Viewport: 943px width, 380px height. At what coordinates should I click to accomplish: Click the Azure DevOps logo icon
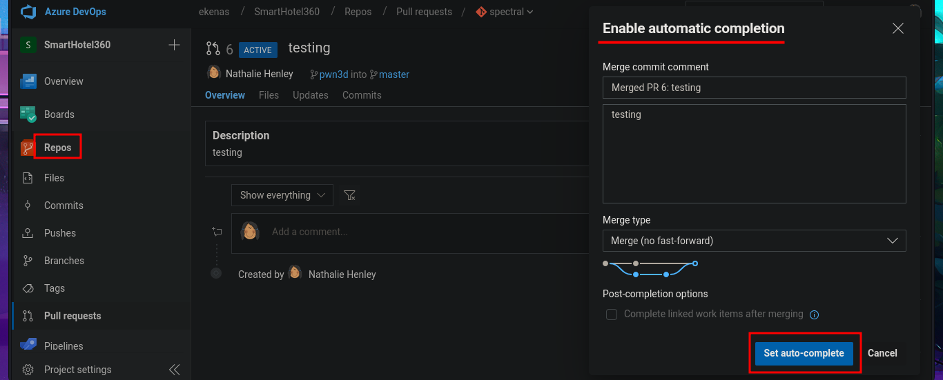[x=28, y=12]
